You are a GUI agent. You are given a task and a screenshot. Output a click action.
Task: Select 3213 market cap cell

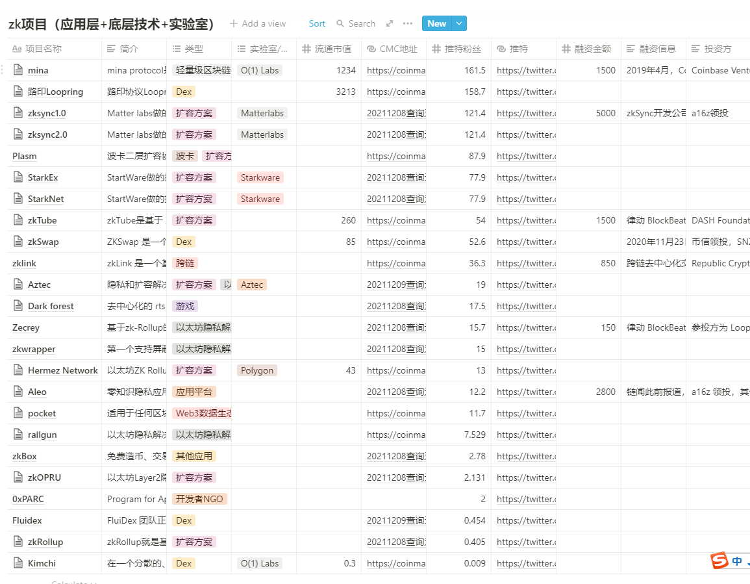pyautogui.click(x=329, y=92)
